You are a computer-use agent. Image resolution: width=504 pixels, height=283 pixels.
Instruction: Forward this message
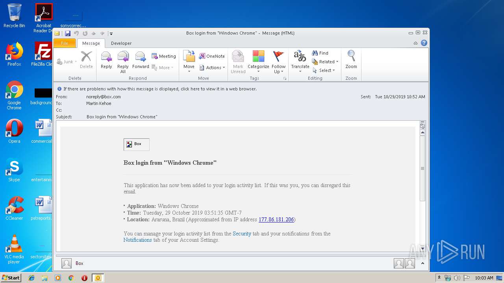pos(141,61)
